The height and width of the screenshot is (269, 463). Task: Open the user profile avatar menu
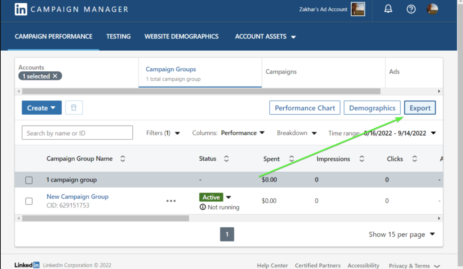(x=433, y=9)
